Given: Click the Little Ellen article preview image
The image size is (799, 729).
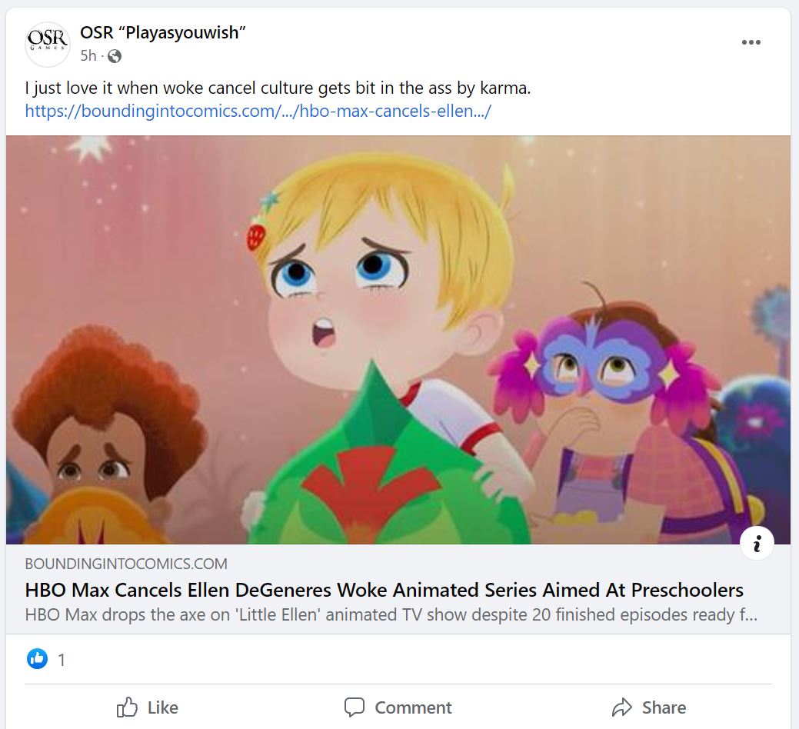Looking at the screenshot, I should coord(398,340).
